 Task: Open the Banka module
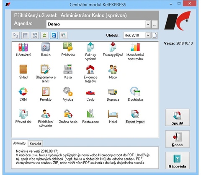pos(46,50)
